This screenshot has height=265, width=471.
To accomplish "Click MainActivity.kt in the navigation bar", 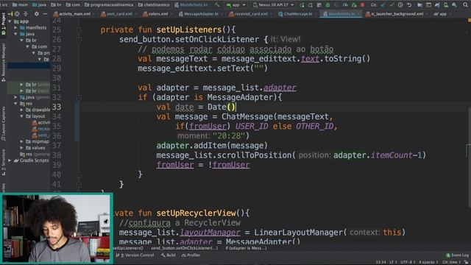I will 191,5.
